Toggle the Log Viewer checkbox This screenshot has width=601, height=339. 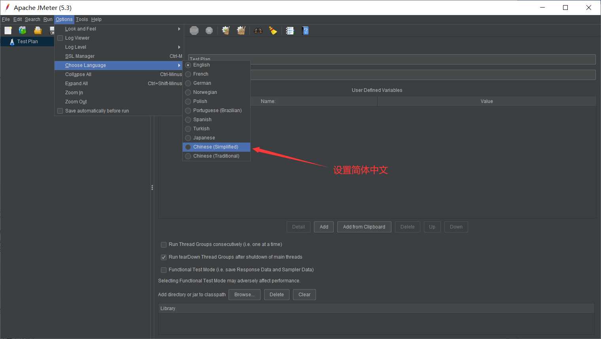click(x=60, y=38)
